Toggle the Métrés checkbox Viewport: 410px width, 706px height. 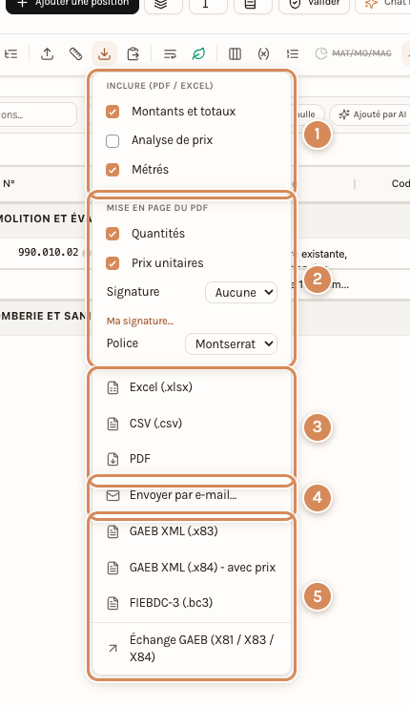pos(113,170)
